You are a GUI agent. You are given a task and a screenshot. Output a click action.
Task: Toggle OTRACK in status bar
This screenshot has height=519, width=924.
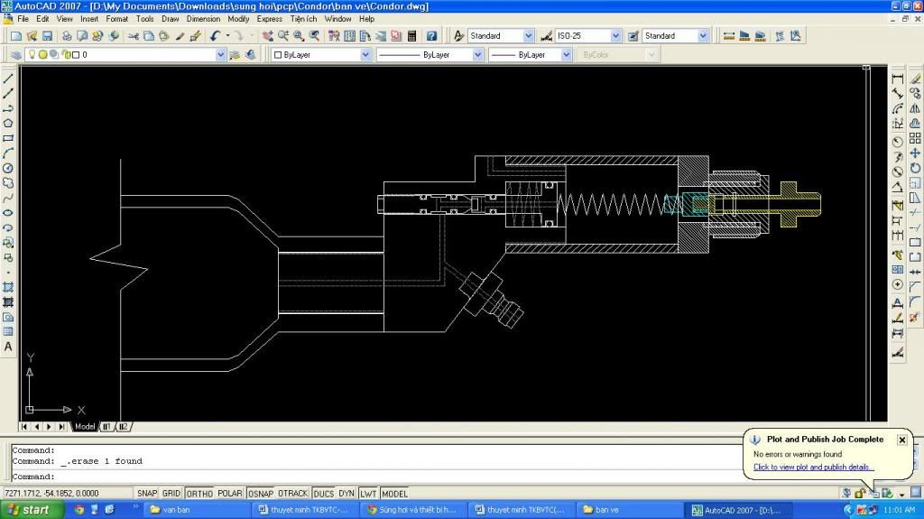click(x=293, y=494)
